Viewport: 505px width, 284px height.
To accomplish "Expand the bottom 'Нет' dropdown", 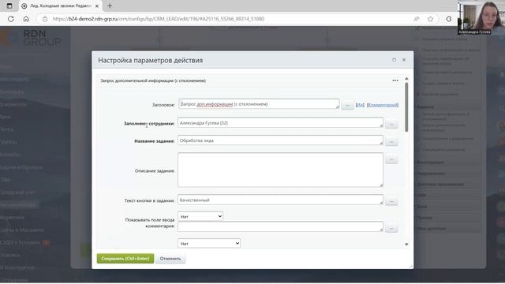I will pos(209,244).
